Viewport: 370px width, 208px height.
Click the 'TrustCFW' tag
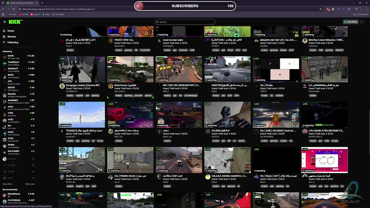(145, 50)
